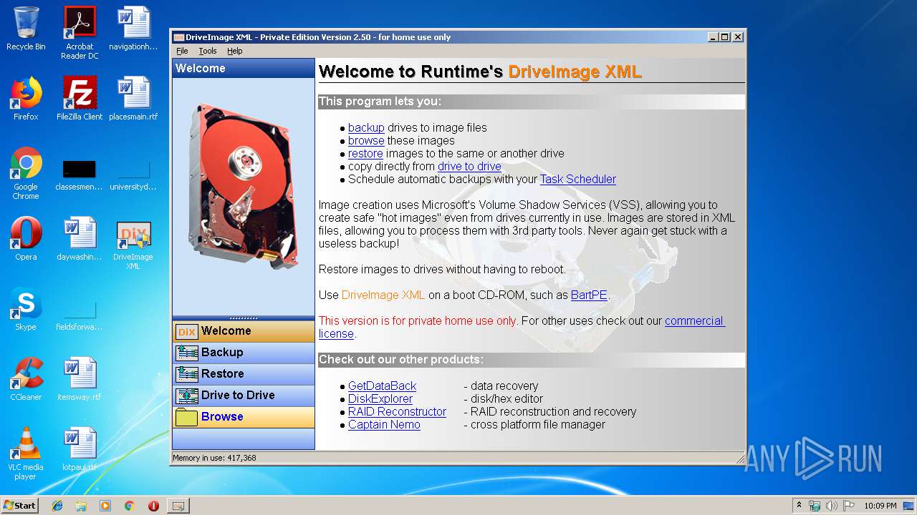The image size is (917, 515).
Task: Launch VLC media player shortcut
Action: point(26,453)
